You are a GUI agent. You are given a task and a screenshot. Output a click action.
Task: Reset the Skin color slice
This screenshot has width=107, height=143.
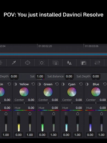click(x=9, y=84)
